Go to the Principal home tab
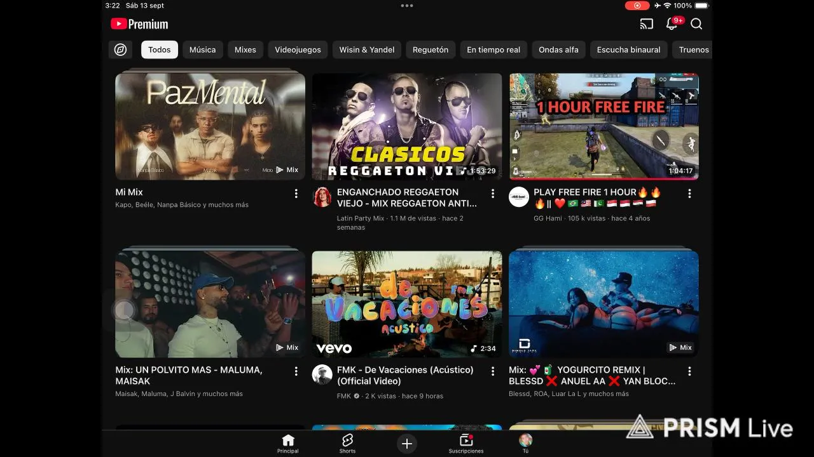 [288, 444]
